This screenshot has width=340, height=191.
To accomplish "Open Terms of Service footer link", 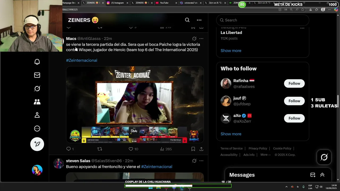I will (231, 149).
